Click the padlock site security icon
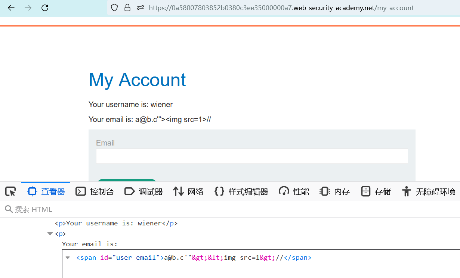The height and width of the screenshot is (278, 460). [x=127, y=7]
